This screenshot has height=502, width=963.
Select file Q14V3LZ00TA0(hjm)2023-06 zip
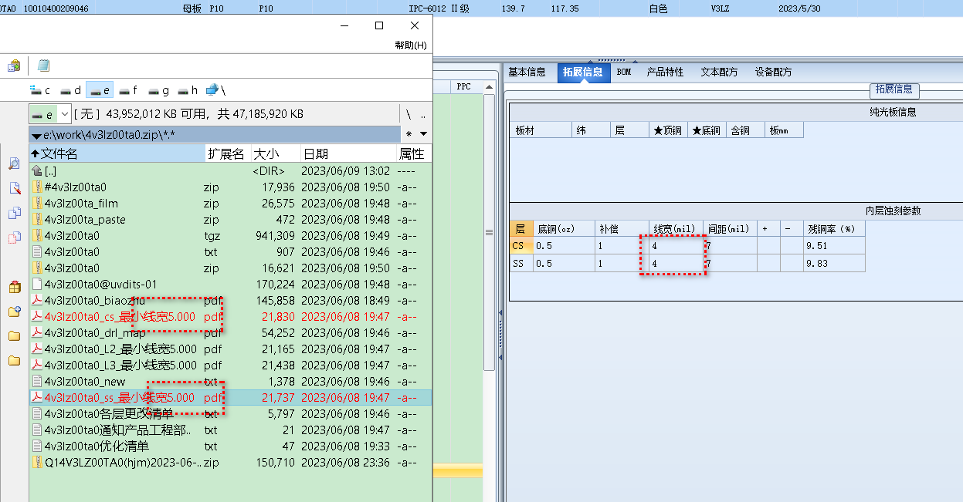click(230, 463)
